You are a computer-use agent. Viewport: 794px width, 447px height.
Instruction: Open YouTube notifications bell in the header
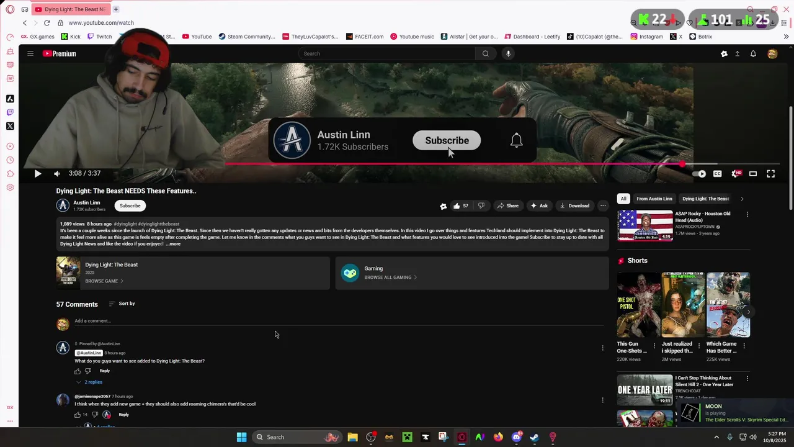[x=753, y=54]
